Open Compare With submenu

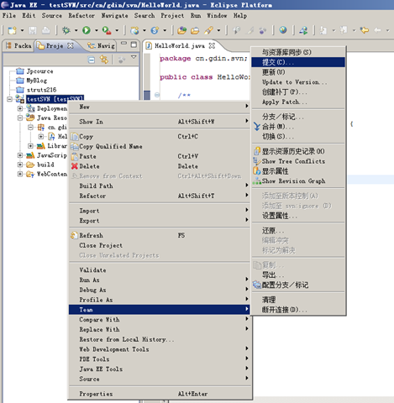tap(159, 319)
